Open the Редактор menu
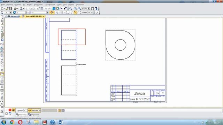This screenshot has height=125, width=223. click(9, 5)
